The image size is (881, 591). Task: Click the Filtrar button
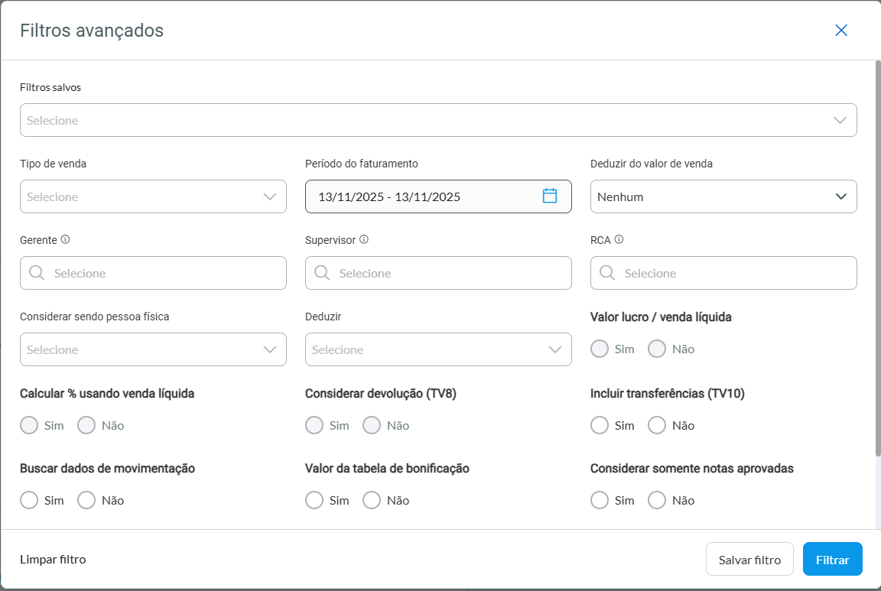(x=832, y=560)
